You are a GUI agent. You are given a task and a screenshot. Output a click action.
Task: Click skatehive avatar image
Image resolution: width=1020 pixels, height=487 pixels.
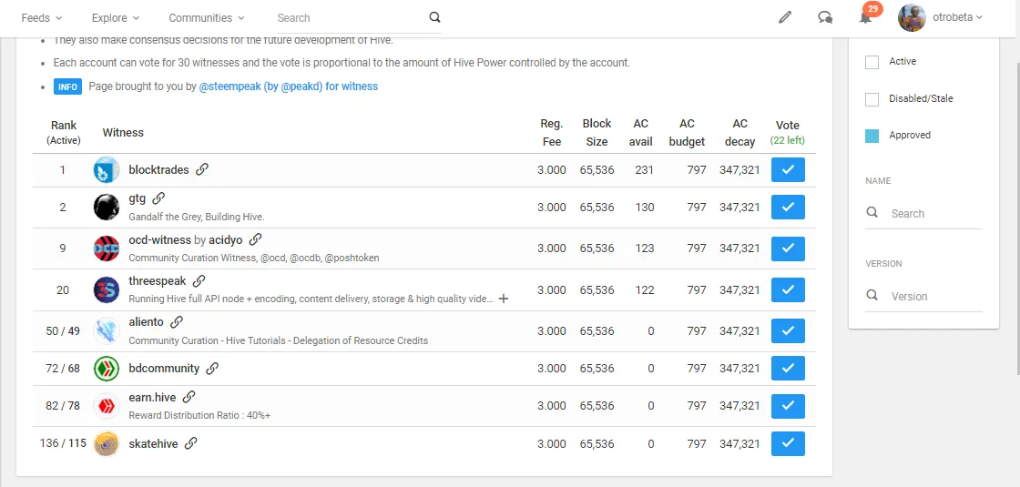coord(106,443)
